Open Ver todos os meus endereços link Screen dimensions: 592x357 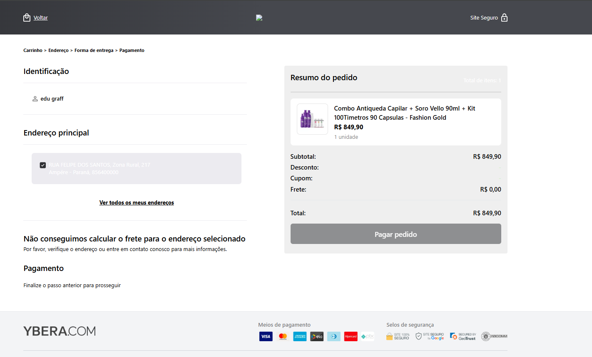(137, 203)
